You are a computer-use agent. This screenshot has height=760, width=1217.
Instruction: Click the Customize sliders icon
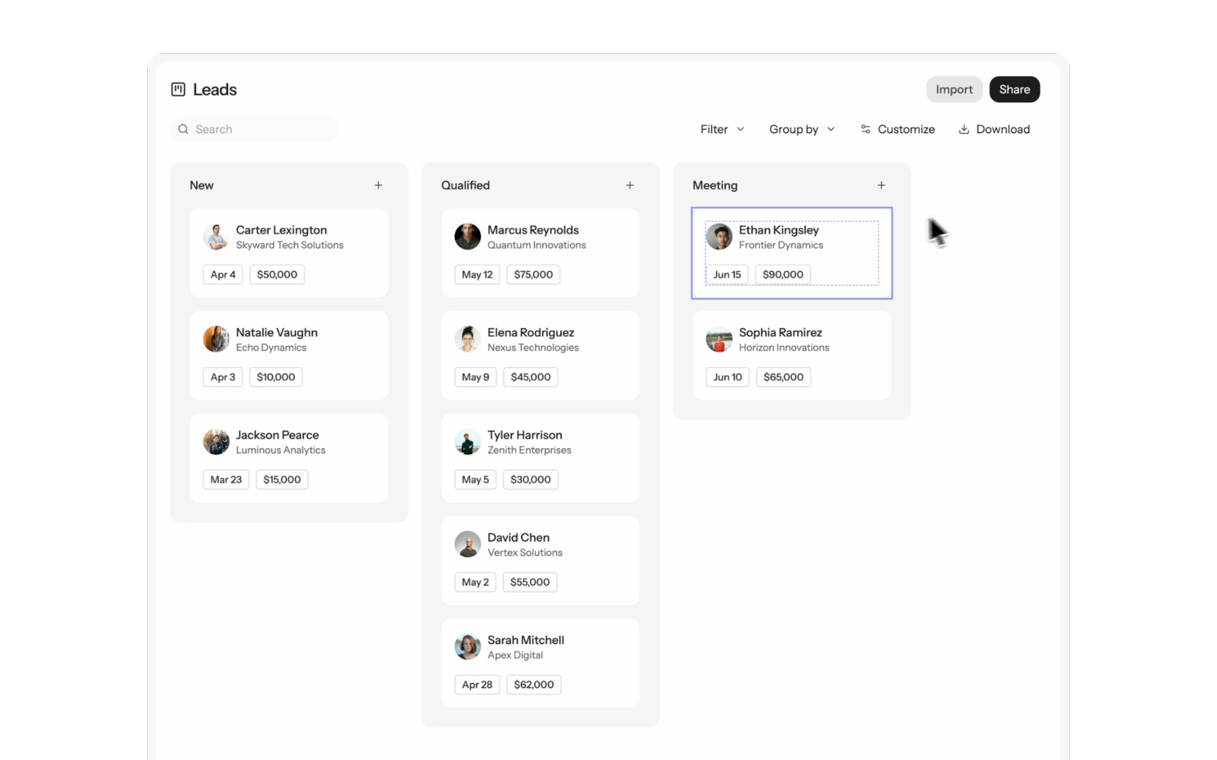coord(866,129)
